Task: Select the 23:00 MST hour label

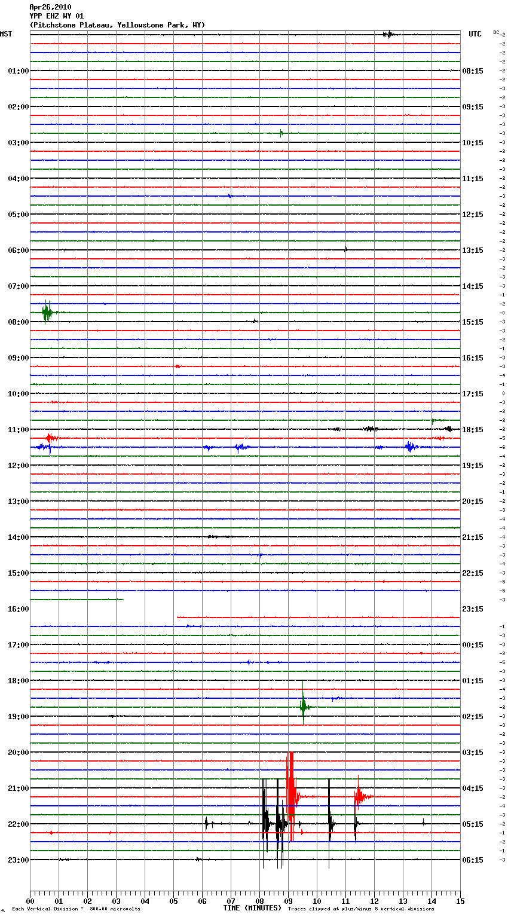Action: (19, 860)
